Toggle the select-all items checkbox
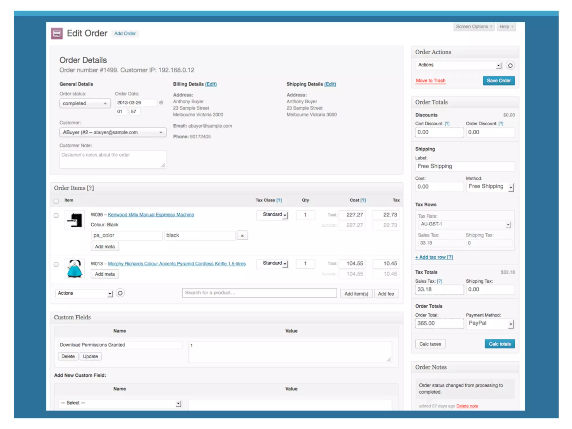Viewport: 572px width, 429px height. pos(56,201)
